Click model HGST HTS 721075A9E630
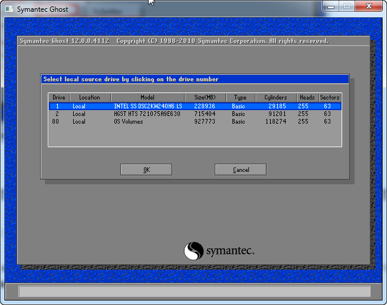The height and width of the screenshot is (305, 387). pyautogui.click(x=147, y=114)
